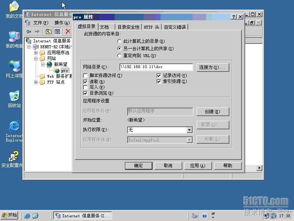
Task: Expand 应用程序池 tree node
Action: tap(36, 53)
